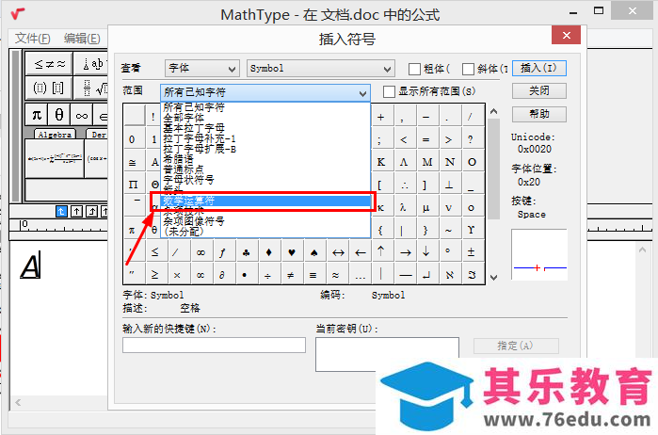Click the Algebra expression thumbnail in MathType
This screenshot has height=435, width=658.
pos(55,159)
